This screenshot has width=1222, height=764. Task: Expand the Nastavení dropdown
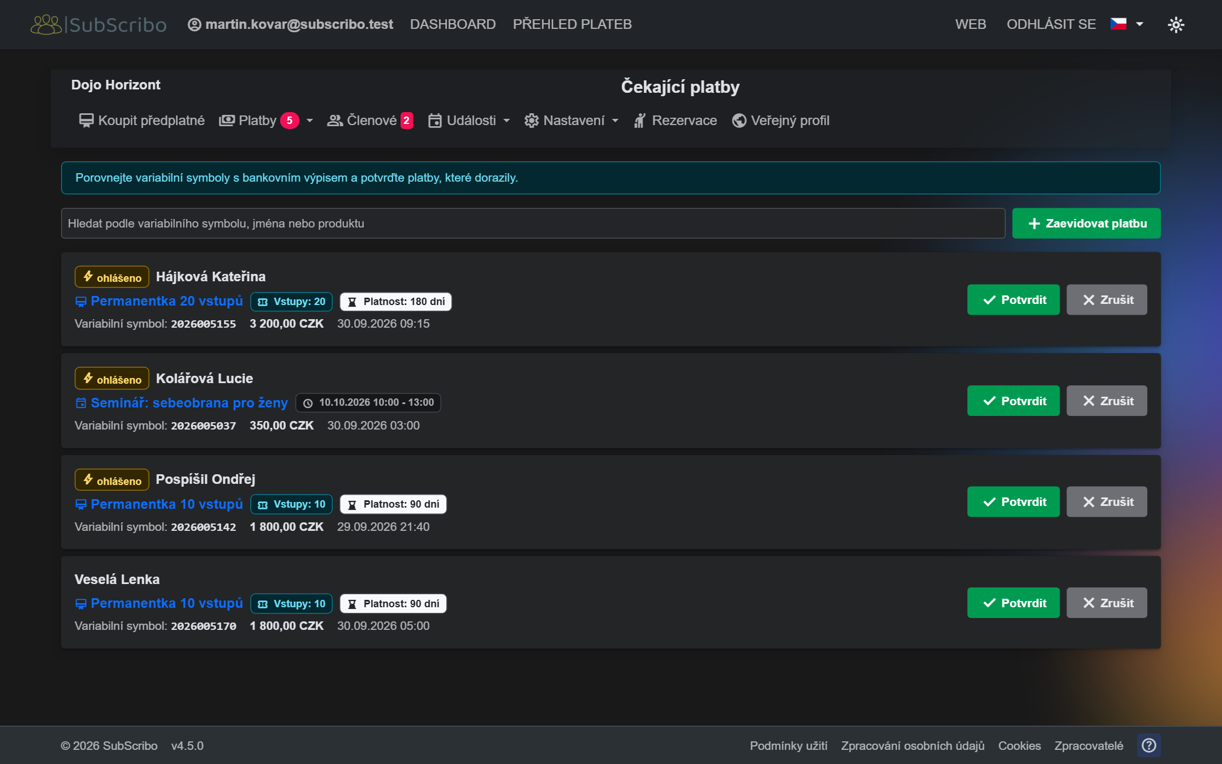tap(571, 121)
